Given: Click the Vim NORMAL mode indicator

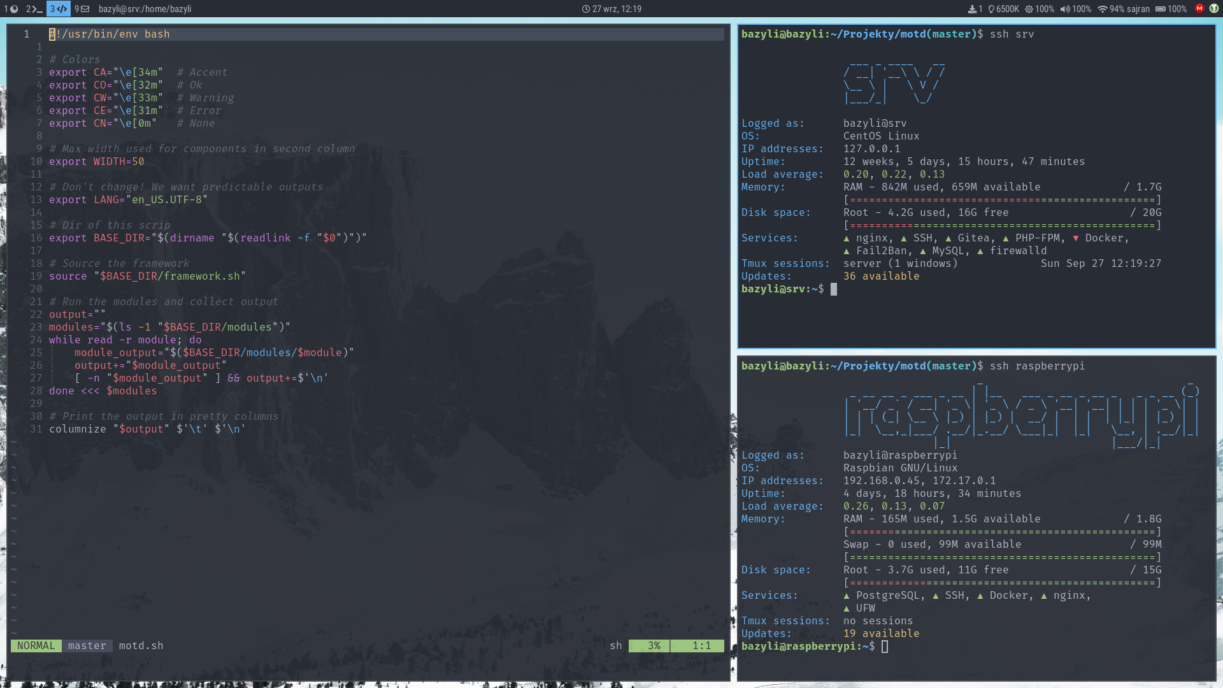Looking at the screenshot, I should tap(36, 645).
